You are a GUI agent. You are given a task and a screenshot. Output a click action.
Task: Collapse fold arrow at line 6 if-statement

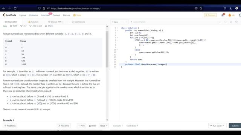(x=117, y=40)
